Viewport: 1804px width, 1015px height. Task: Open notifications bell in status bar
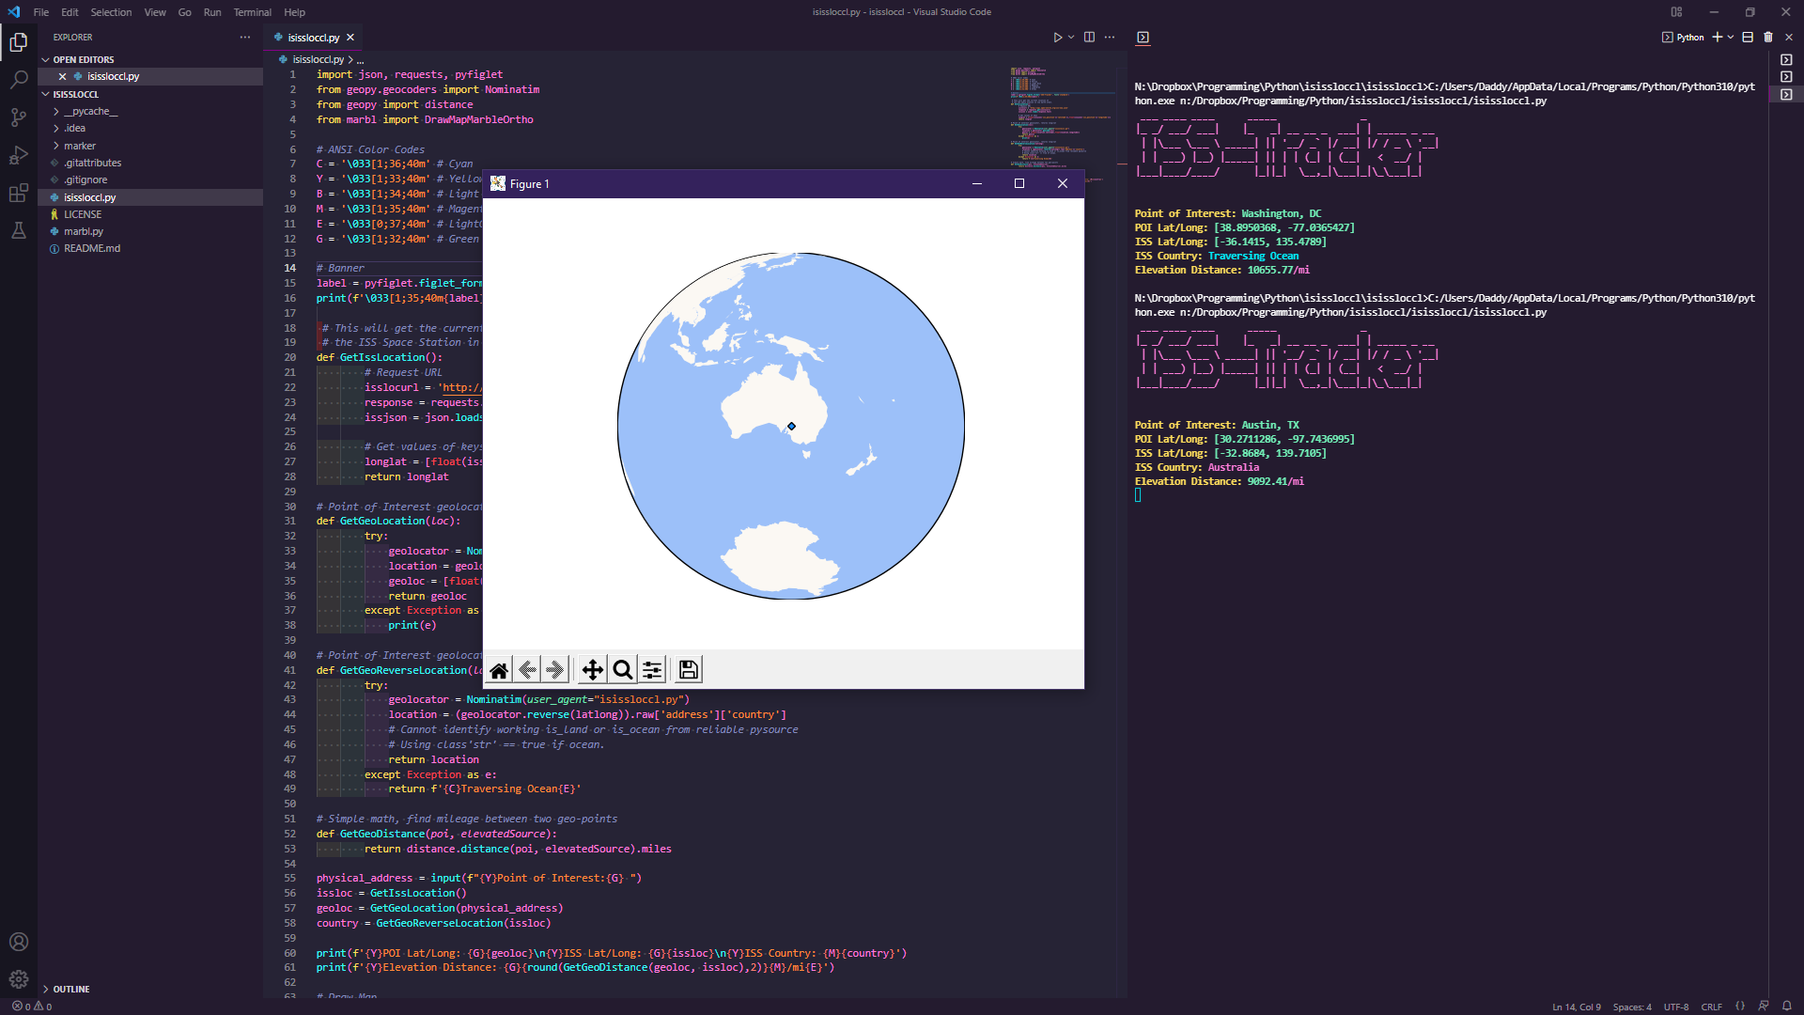1786,1007
